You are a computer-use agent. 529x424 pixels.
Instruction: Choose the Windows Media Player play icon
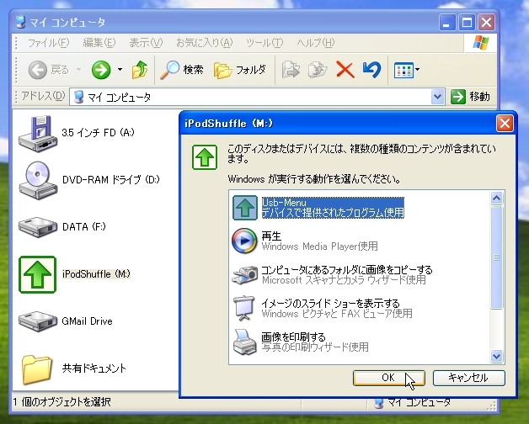[244, 241]
